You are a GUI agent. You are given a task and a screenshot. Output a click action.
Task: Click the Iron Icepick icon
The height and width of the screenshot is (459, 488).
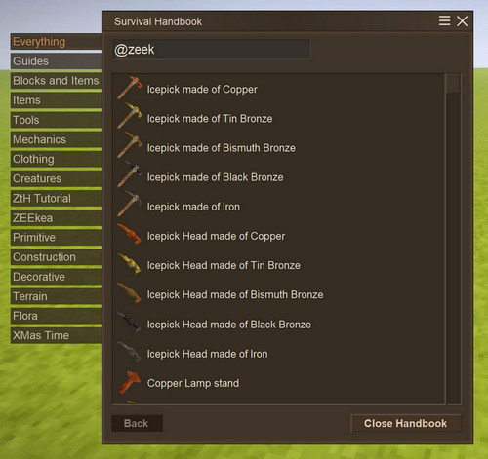point(130,204)
